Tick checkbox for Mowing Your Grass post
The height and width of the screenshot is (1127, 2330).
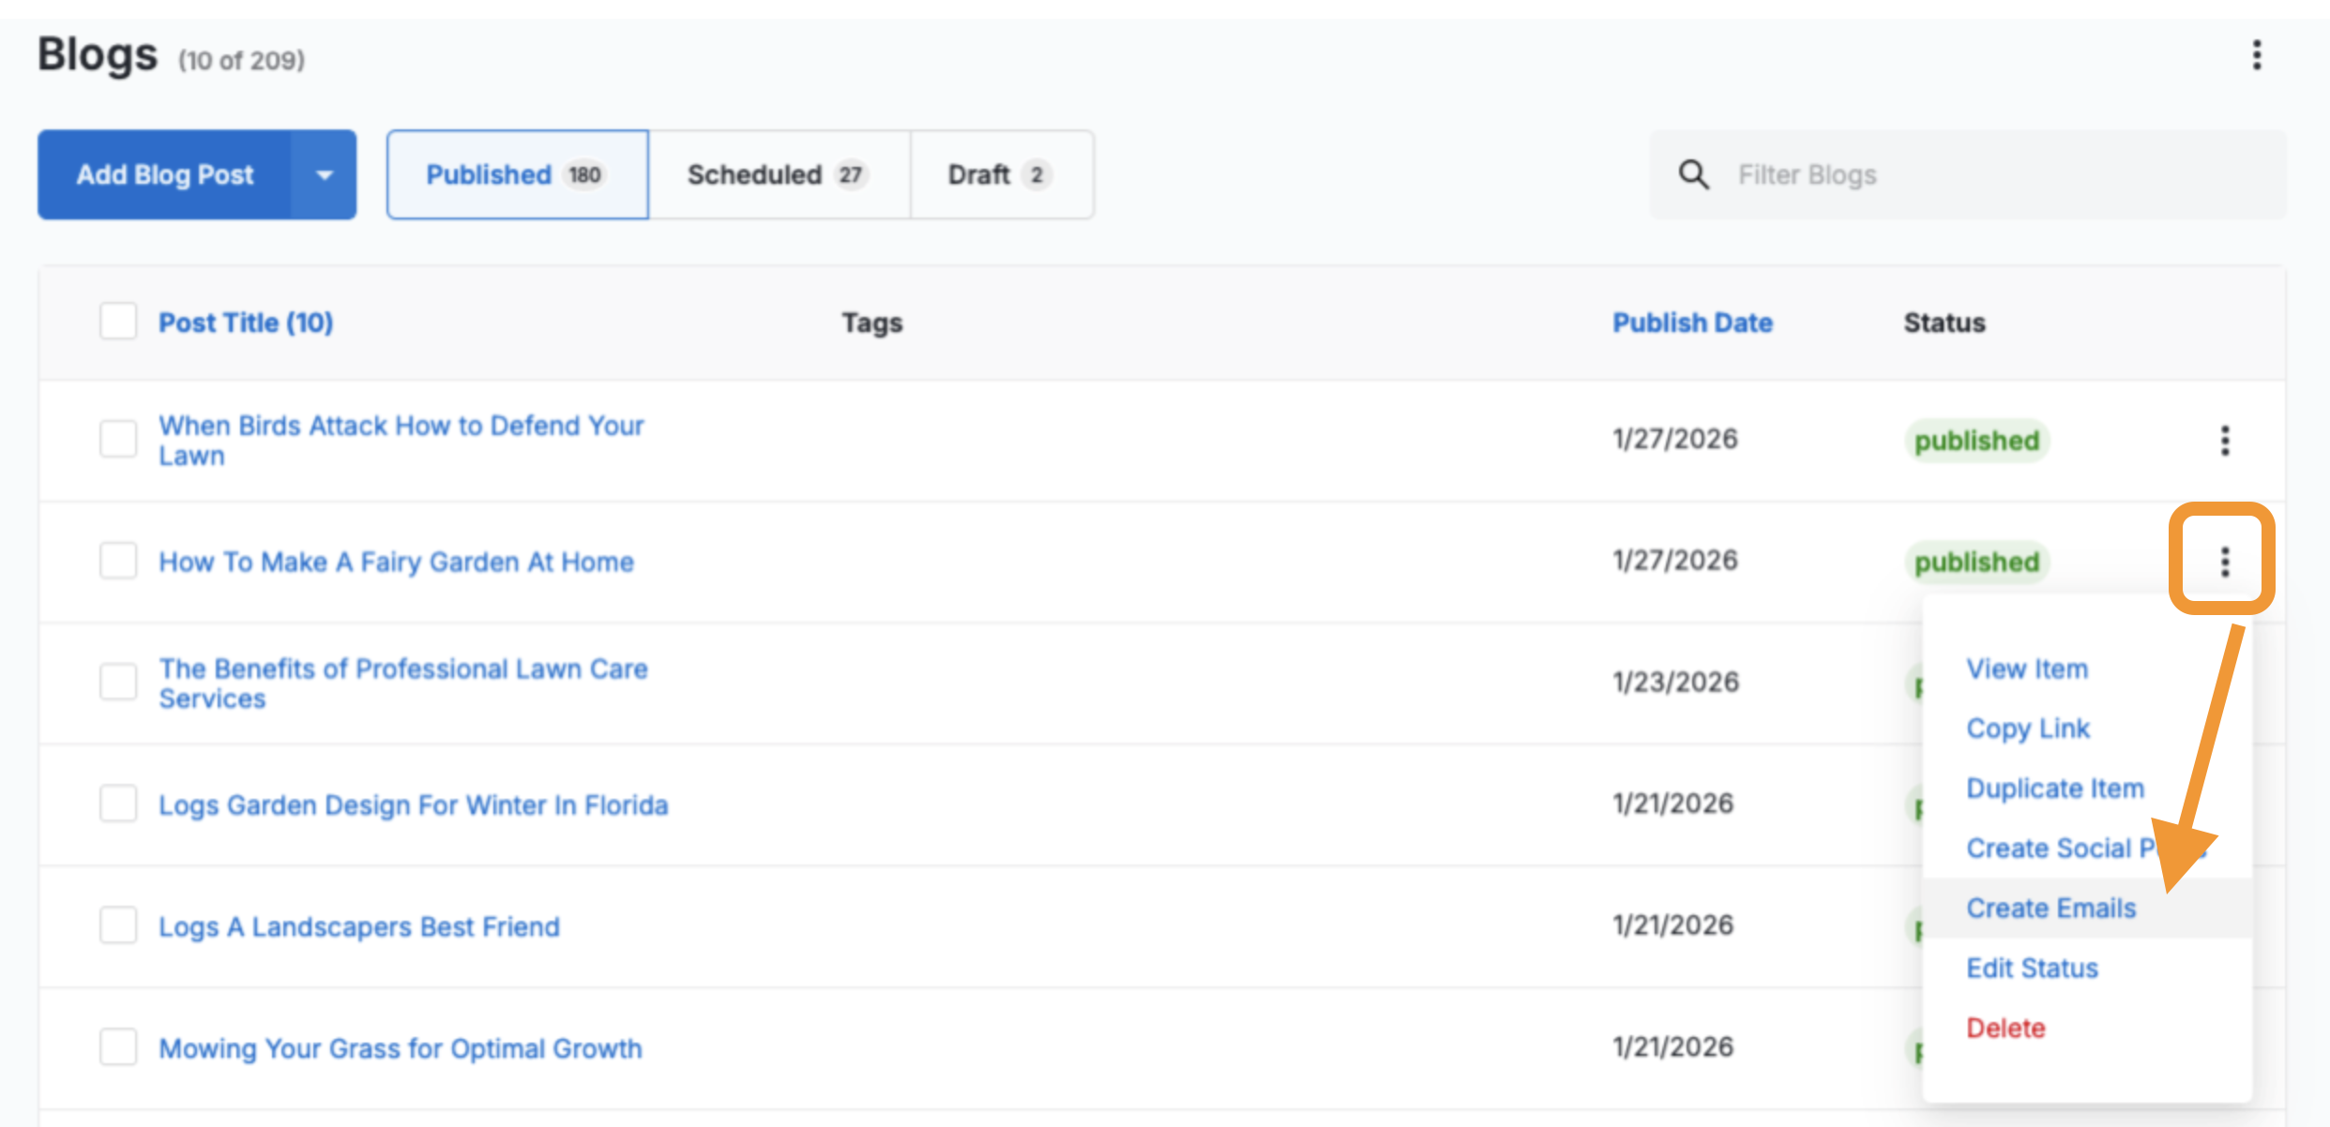pyautogui.click(x=118, y=1046)
